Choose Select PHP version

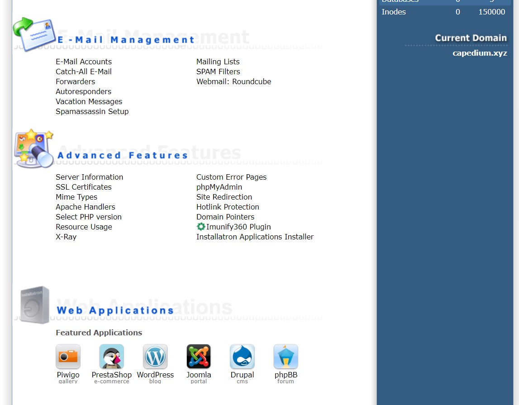pos(89,217)
